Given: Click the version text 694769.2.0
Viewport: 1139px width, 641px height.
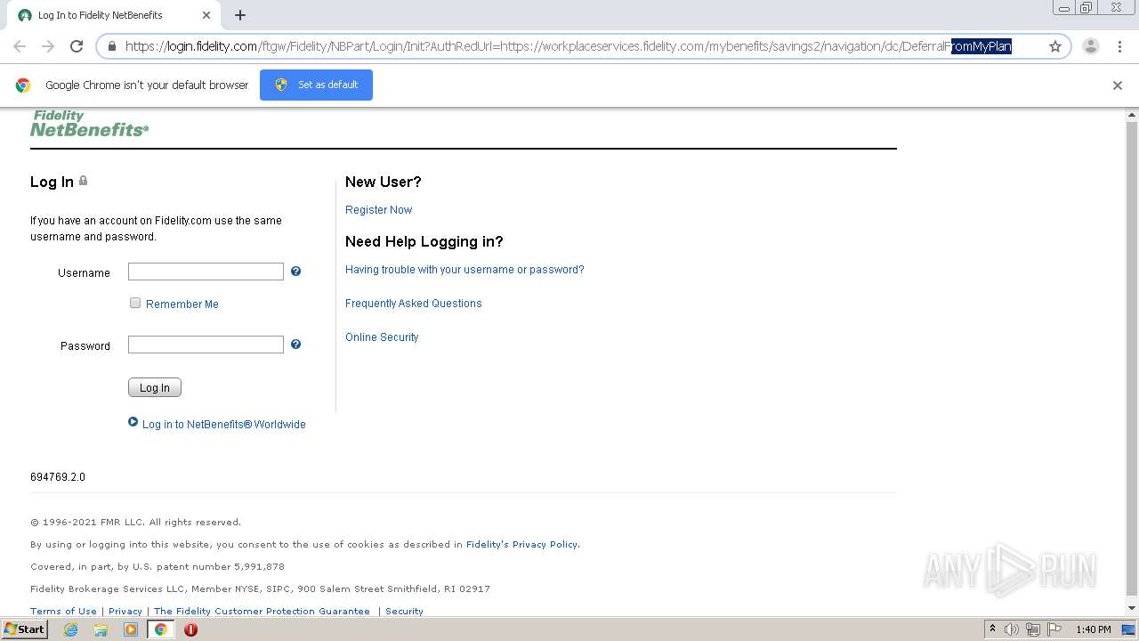Looking at the screenshot, I should click(x=58, y=477).
